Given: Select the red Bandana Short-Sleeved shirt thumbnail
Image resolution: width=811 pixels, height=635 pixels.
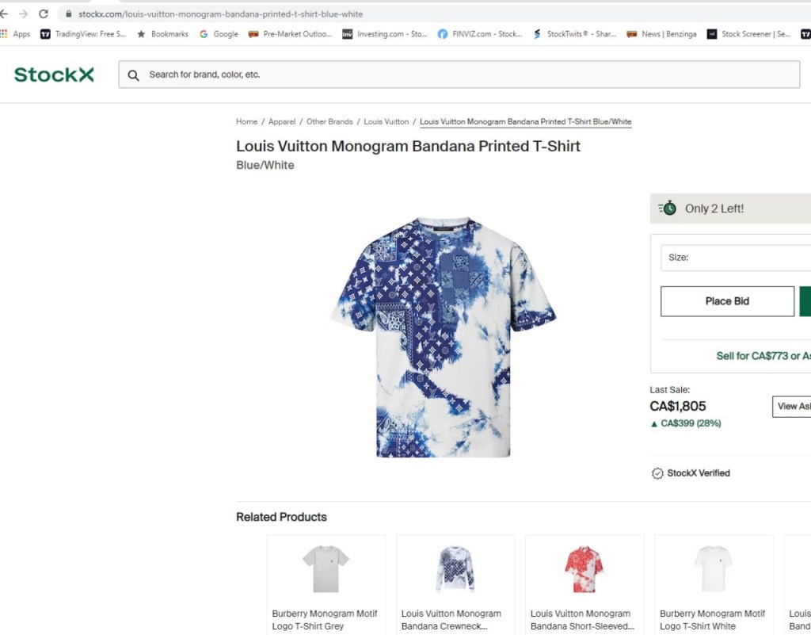Looking at the screenshot, I should pos(584,568).
